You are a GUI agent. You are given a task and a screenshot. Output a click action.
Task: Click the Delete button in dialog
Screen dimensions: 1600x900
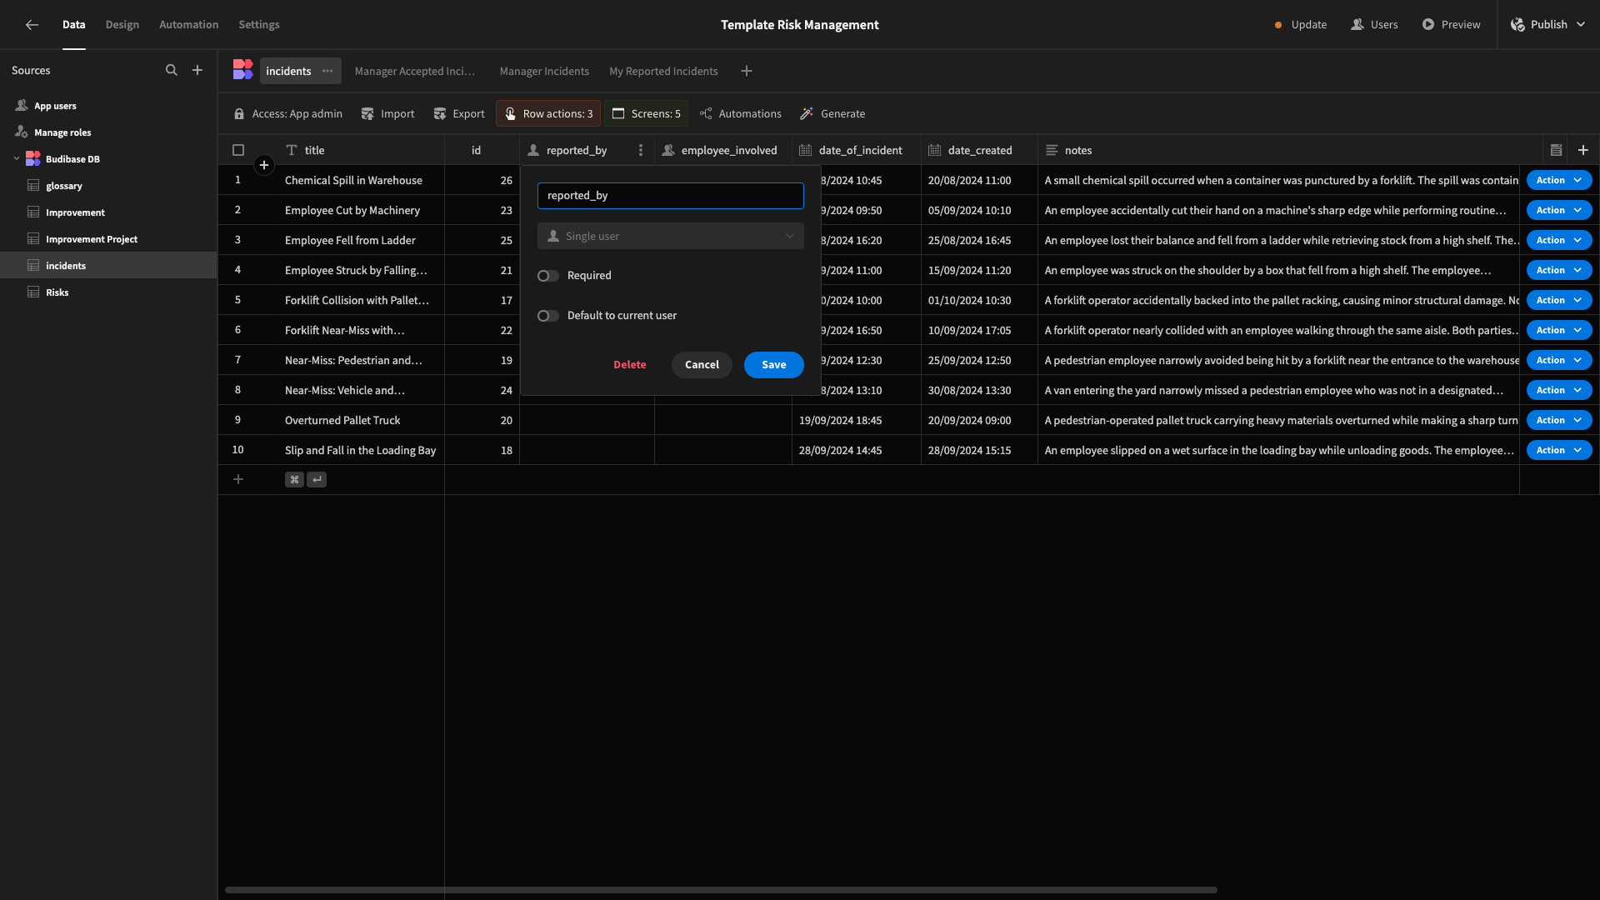pos(630,363)
